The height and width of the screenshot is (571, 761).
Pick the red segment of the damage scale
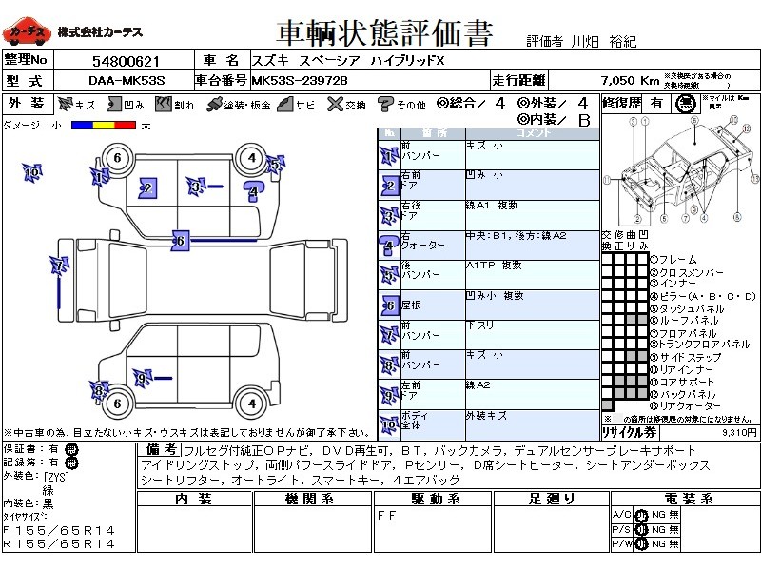pyautogui.click(x=126, y=126)
